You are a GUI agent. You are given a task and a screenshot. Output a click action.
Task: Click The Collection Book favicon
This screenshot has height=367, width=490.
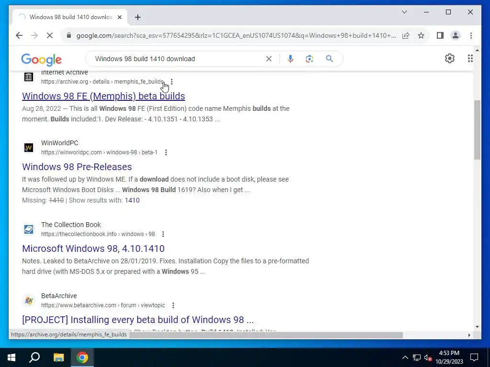pyautogui.click(x=28, y=229)
